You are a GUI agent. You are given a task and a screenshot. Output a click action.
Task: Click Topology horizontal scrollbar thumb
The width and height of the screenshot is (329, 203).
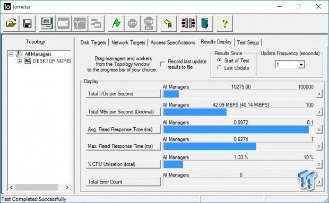[x=36, y=187]
